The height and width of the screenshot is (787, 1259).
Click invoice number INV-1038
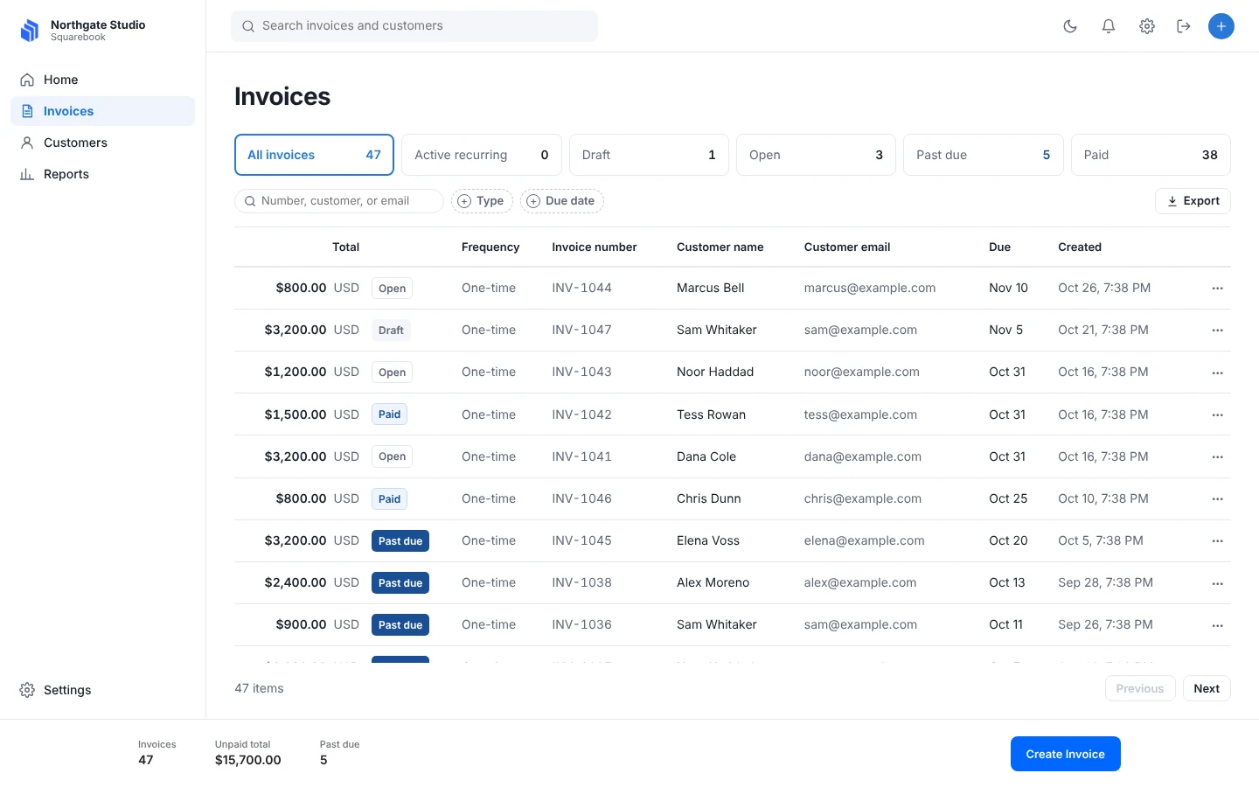pyautogui.click(x=581, y=582)
